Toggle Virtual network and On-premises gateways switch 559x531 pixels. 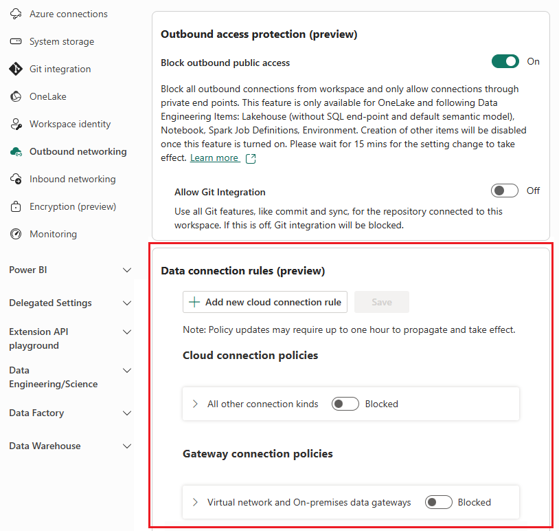tap(438, 502)
